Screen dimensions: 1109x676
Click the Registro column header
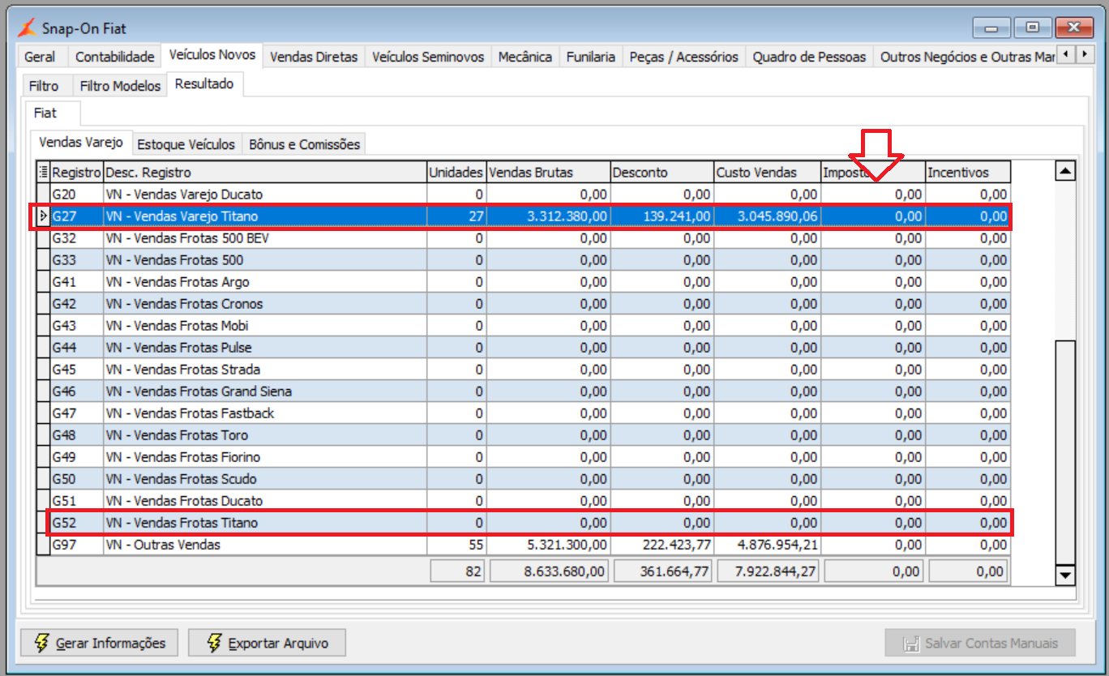tap(76, 173)
